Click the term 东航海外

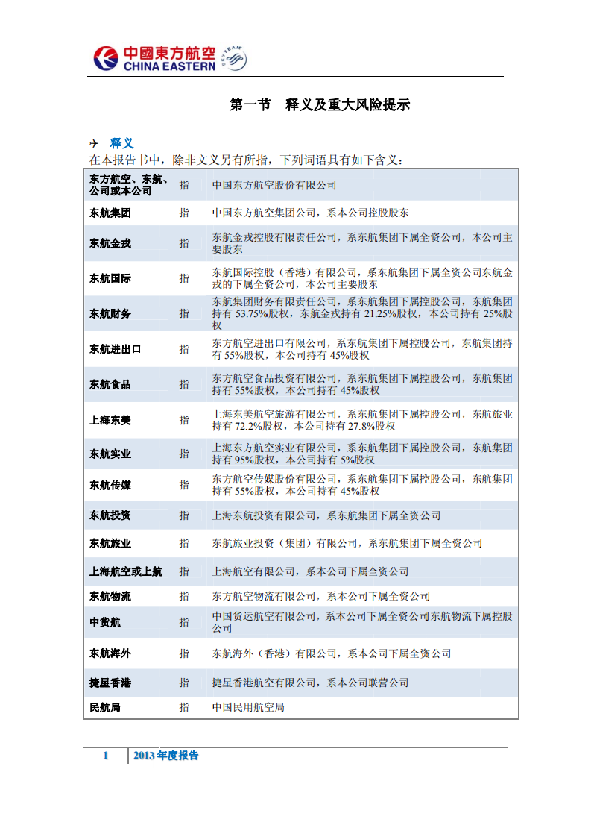coord(110,653)
